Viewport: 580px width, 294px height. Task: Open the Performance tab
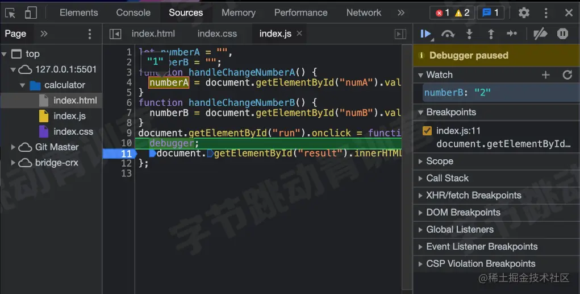pos(301,13)
